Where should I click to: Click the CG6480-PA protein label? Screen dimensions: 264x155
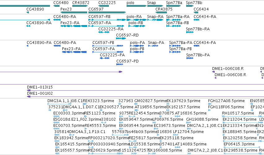[x=65, y=42]
